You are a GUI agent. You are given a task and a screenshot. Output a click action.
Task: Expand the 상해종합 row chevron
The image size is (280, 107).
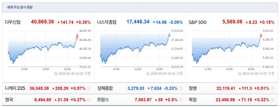pyautogui.click(x=181, y=88)
